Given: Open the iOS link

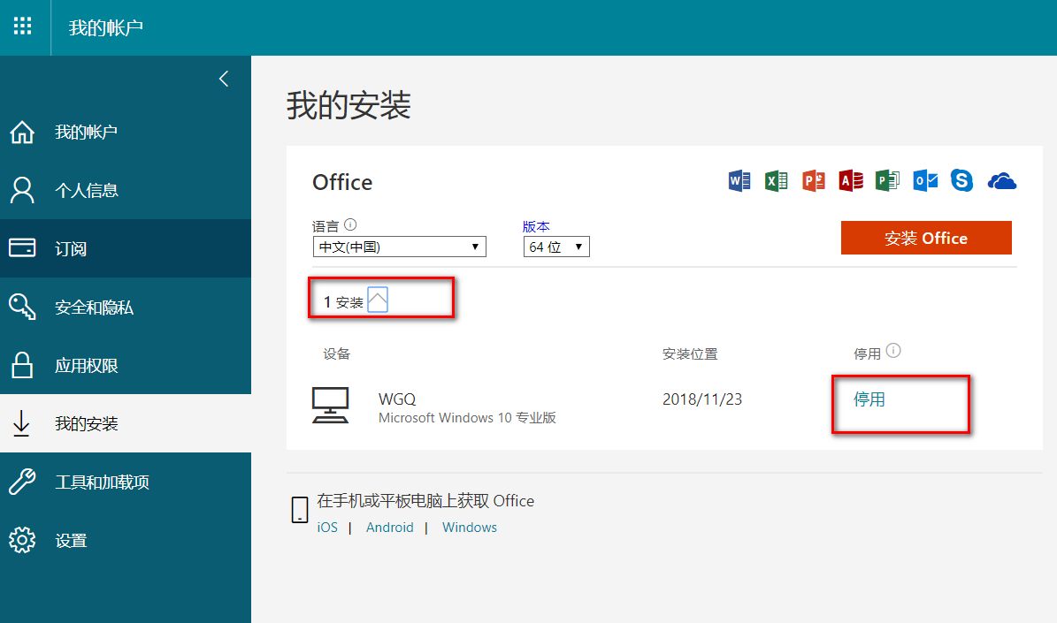Looking at the screenshot, I should point(327,528).
